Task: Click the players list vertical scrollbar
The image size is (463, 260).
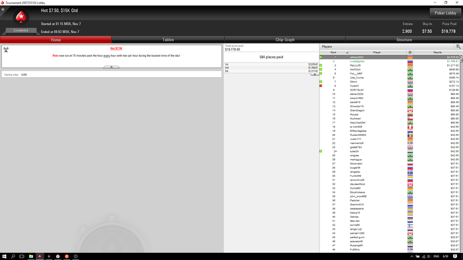Action: pos(461,153)
